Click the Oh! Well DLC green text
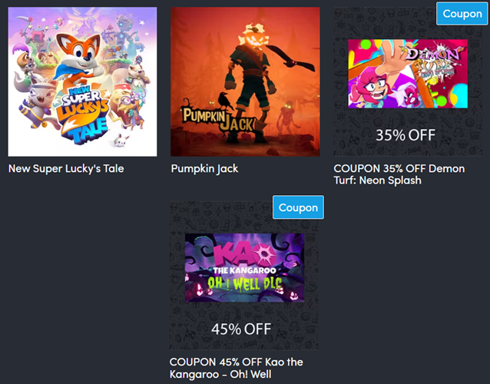The height and width of the screenshot is (384, 490). point(245,283)
